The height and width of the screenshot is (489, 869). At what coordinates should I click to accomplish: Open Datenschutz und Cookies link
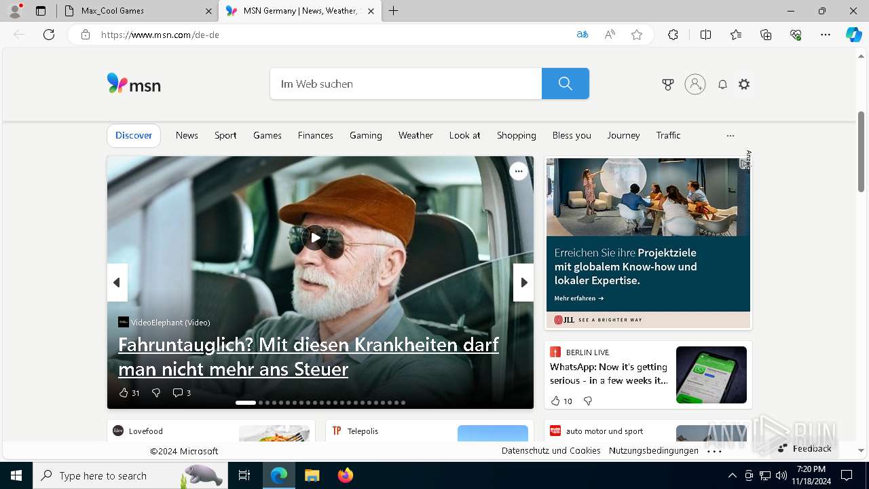(x=551, y=451)
